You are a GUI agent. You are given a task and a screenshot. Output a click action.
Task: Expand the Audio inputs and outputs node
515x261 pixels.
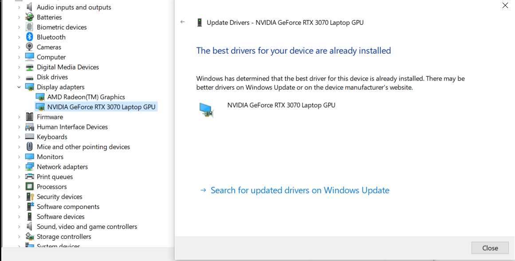pyautogui.click(x=19, y=7)
